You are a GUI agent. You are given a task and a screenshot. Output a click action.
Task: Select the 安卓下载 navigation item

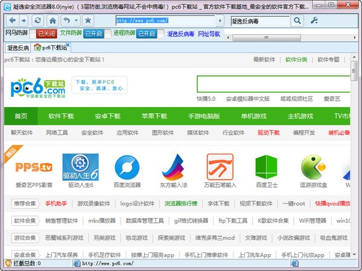[107, 116]
